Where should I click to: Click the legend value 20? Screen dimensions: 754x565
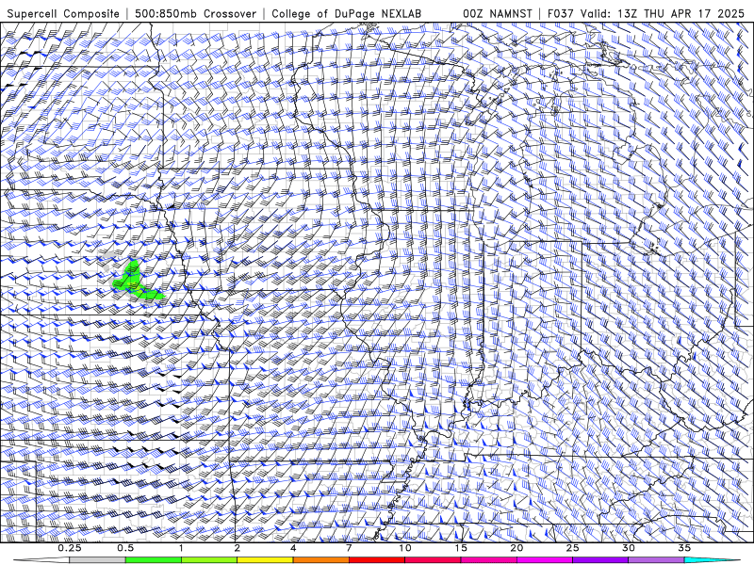tap(516, 548)
